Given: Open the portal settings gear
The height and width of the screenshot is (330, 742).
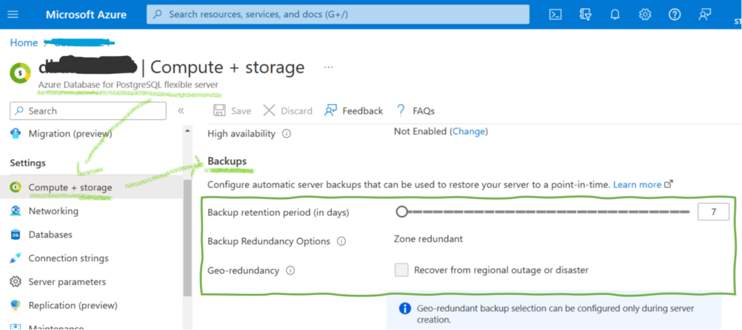Looking at the screenshot, I should tap(645, 15).
